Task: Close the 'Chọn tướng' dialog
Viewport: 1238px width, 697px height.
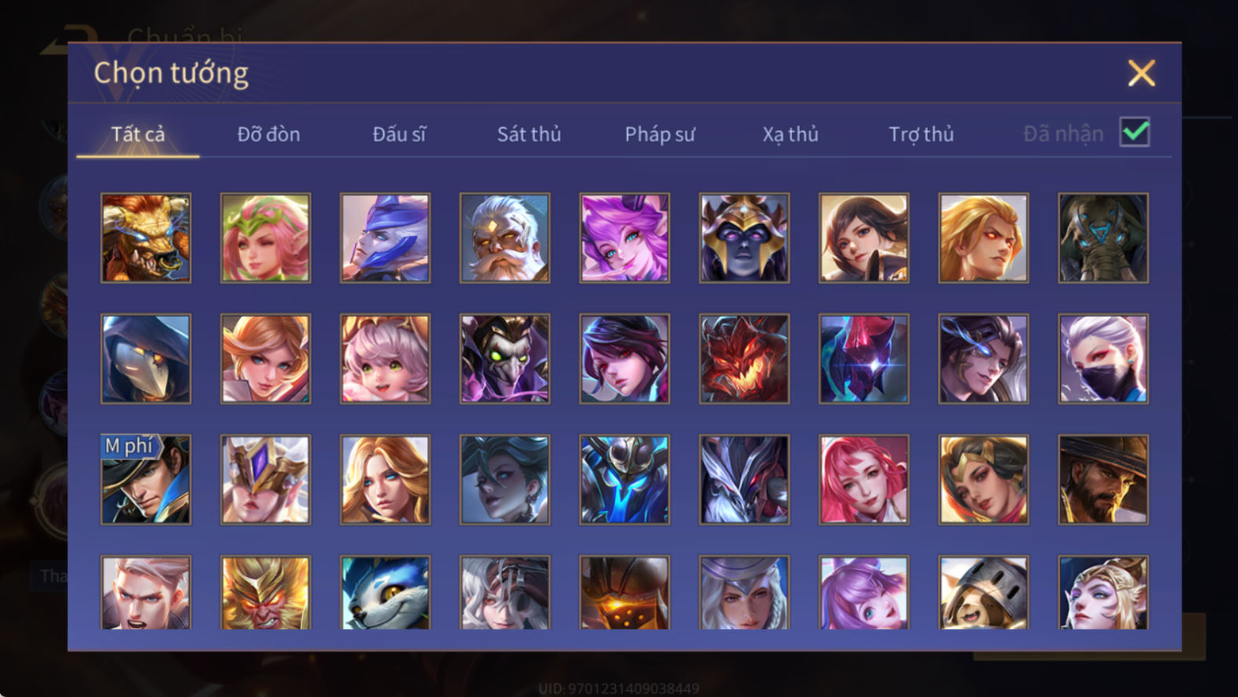Action: [1142, 73]
